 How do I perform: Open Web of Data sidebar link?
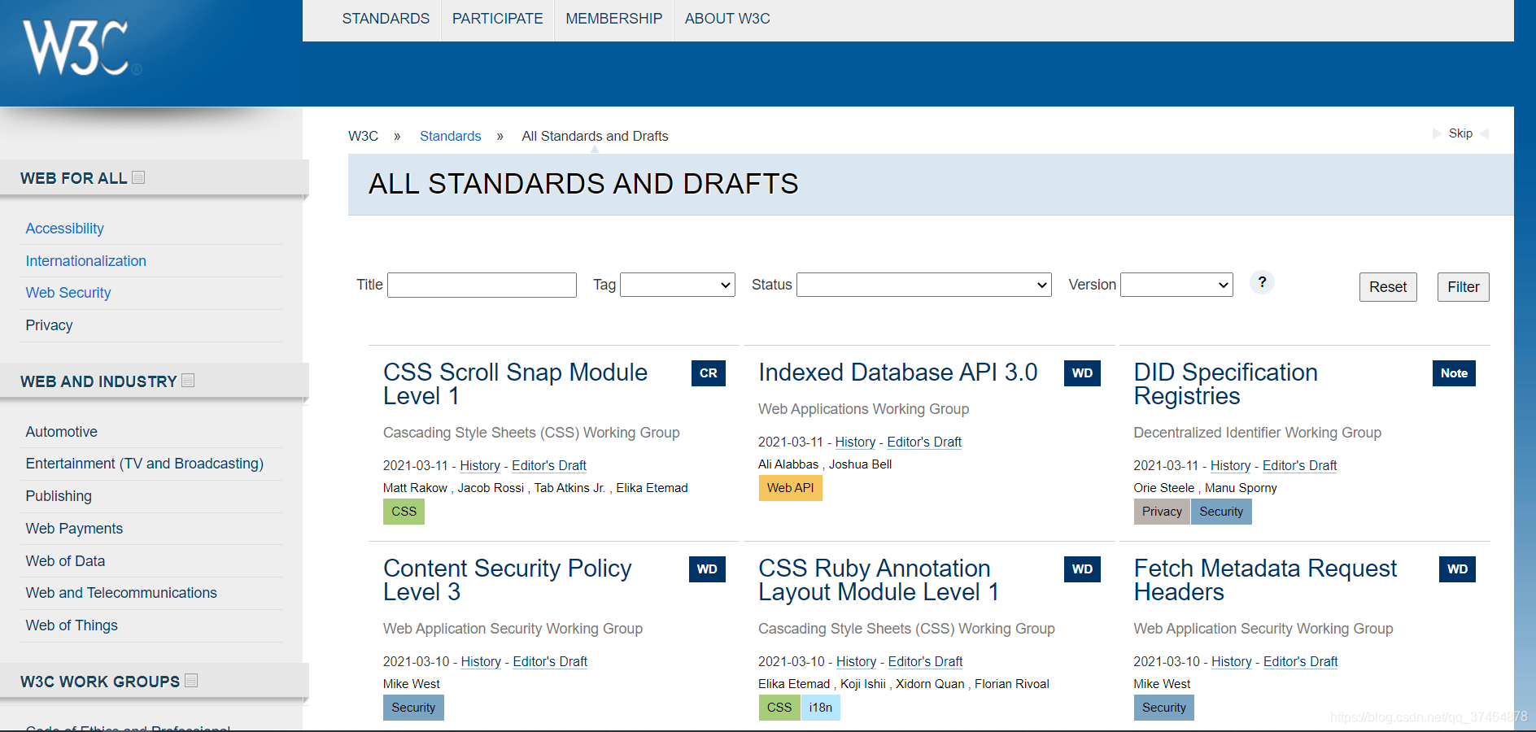pos(65,561)
